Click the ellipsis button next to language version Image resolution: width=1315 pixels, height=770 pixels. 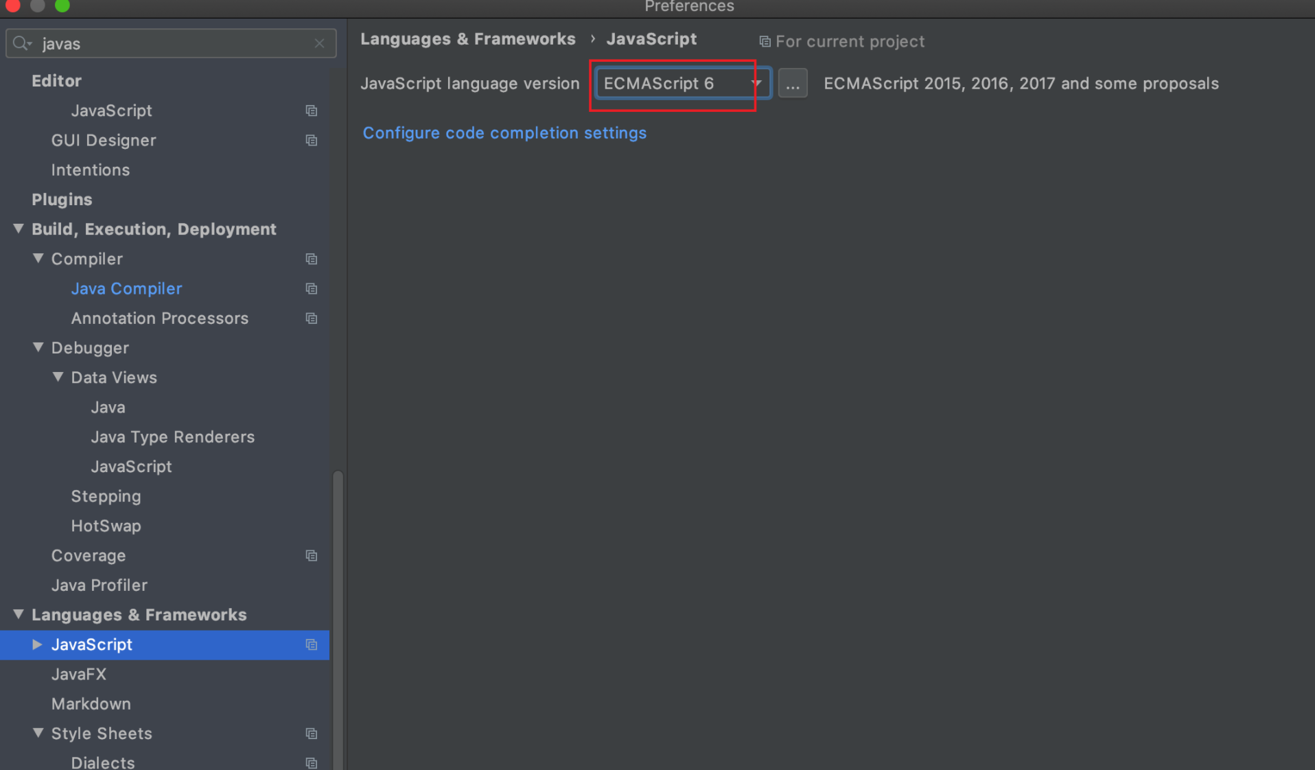click(x=793, y=83)
